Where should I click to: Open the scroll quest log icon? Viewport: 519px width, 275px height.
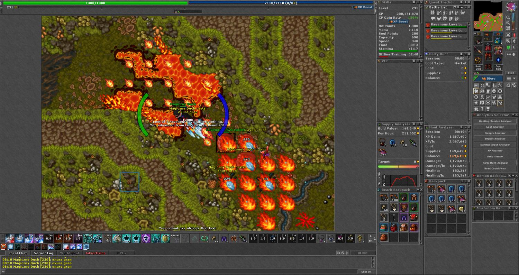488,91
